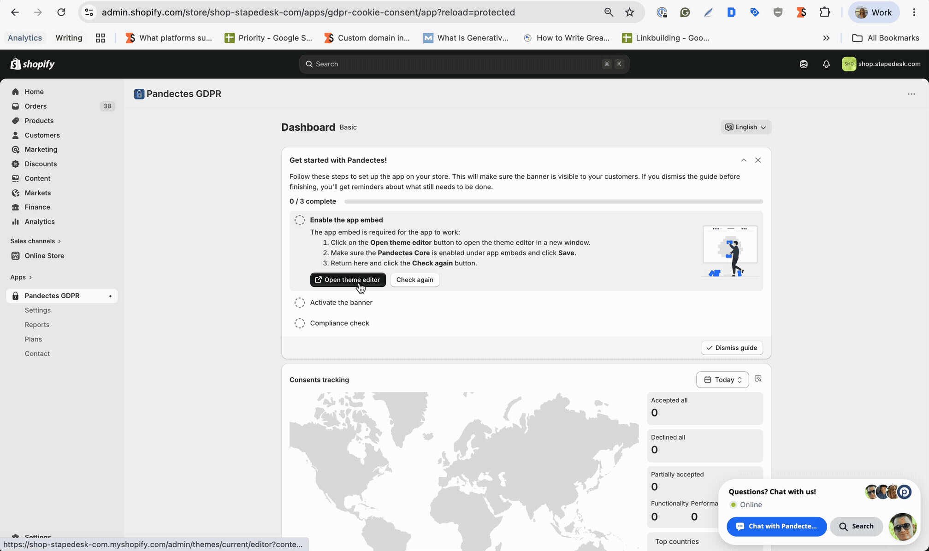Click the shop.stapedesk.com store account button
Screen dimensions: 929x551
click(881, 64)
